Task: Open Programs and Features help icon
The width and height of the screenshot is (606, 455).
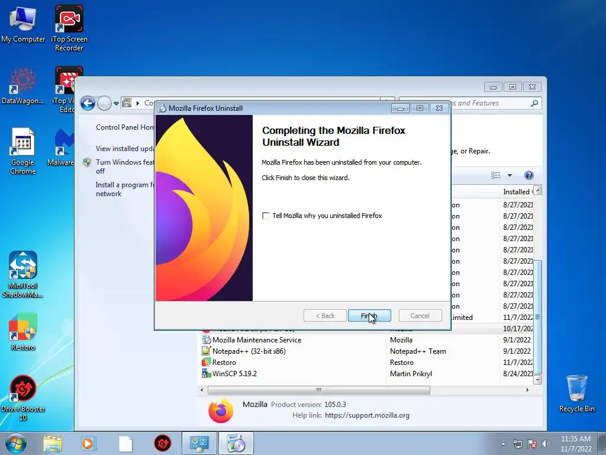Action: pos(528,175)
